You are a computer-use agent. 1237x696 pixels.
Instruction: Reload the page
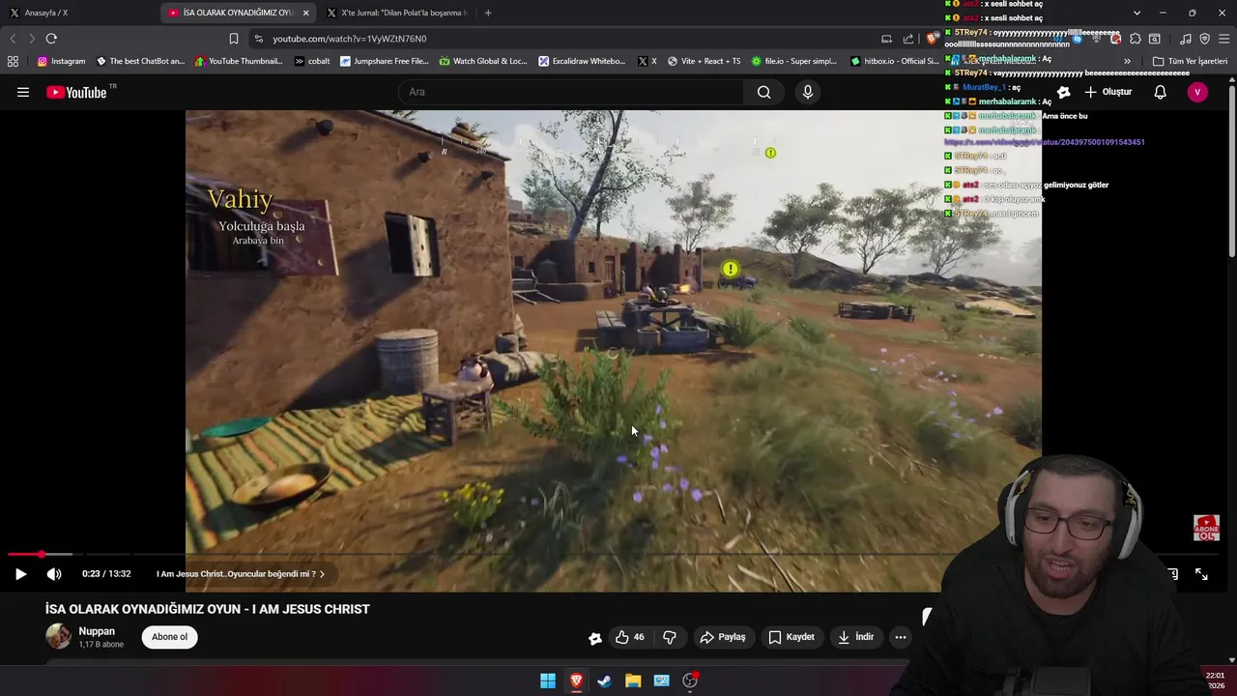coord(51,39)
